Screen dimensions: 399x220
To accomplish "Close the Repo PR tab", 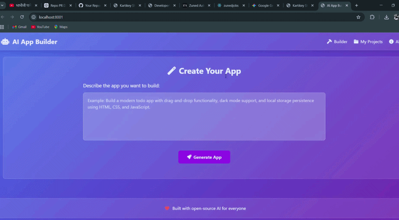I will (x=70, y=5).
